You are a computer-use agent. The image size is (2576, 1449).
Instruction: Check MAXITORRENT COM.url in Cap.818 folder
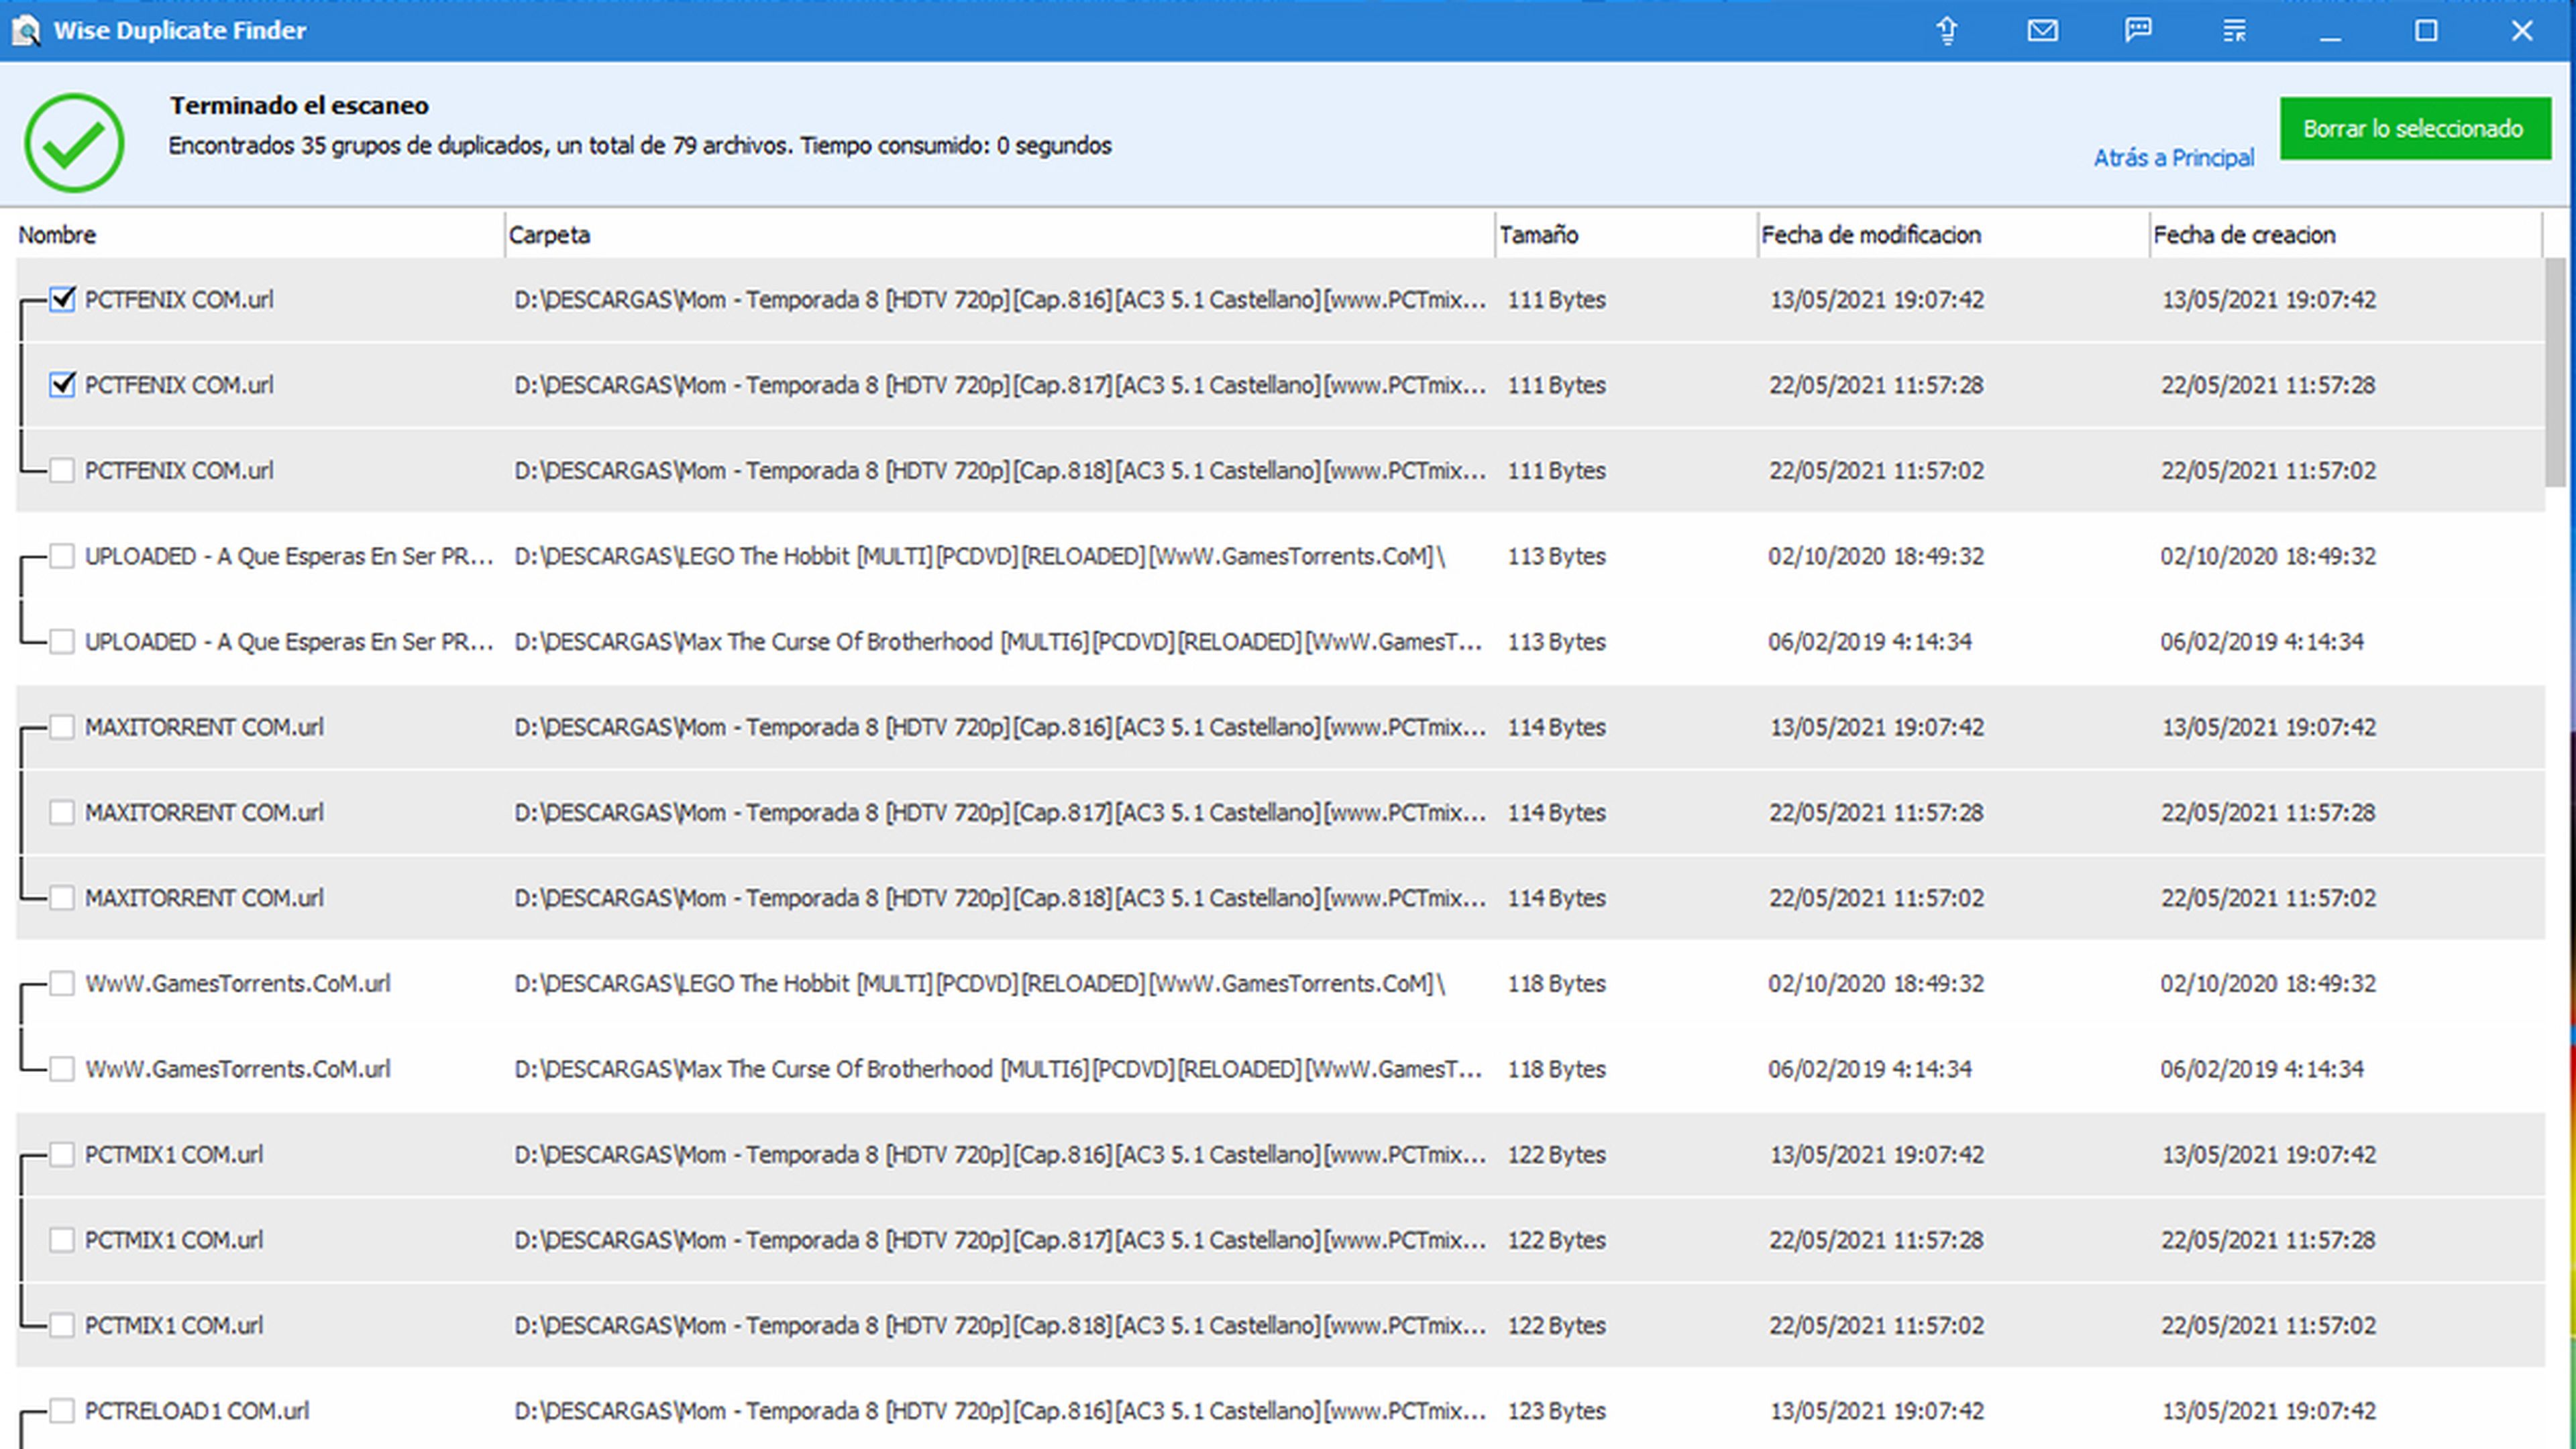62,898
